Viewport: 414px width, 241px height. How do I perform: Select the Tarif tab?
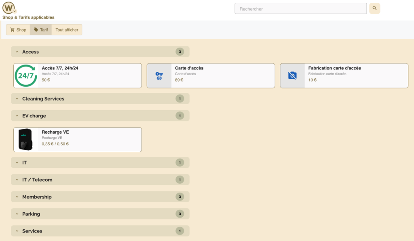pyautogui.click(x=41, y=30)
